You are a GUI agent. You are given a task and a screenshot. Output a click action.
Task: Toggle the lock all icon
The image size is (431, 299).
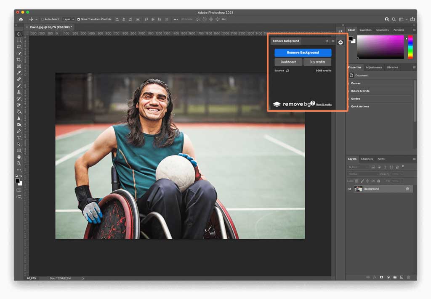(x=378, y=181)
